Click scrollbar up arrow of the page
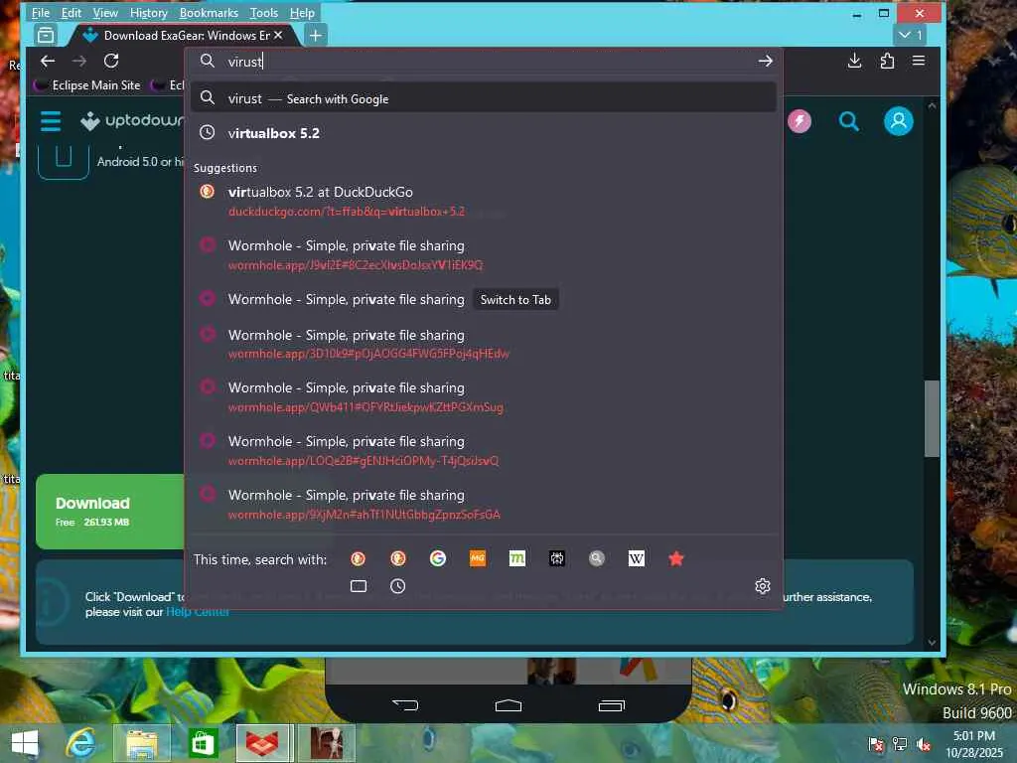Screen dimensions: 1017x763 pyautogui.click(x=932, y=105)
